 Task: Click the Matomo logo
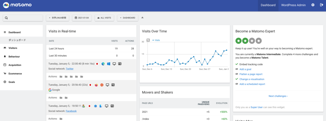(x=18, y=5)
